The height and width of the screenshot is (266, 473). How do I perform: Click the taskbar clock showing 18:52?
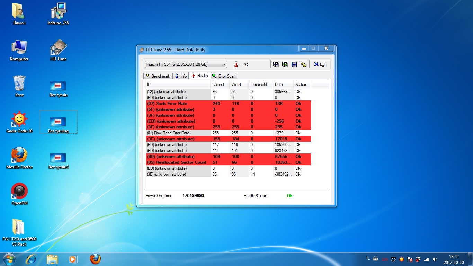click(x=454, y=259)
